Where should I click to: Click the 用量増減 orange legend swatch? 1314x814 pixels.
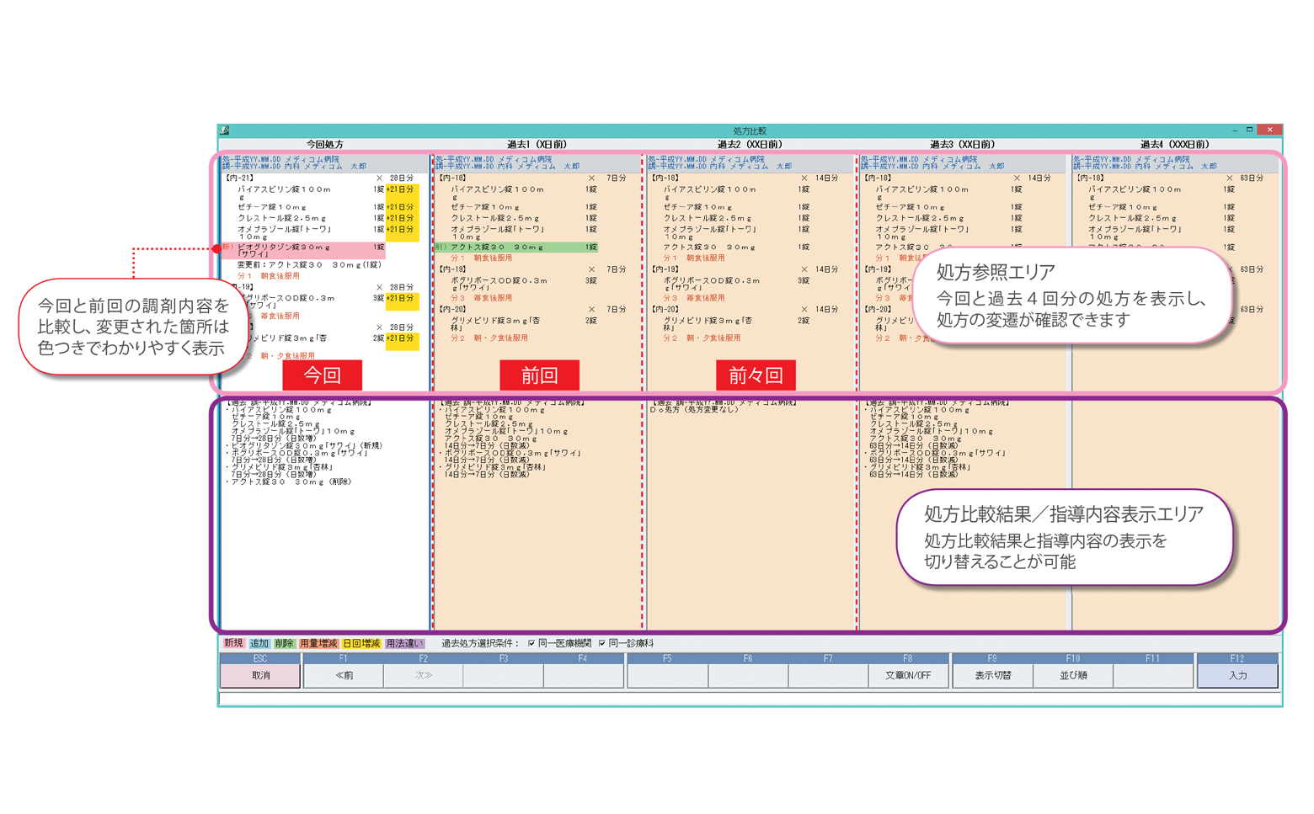pos(318,644)
